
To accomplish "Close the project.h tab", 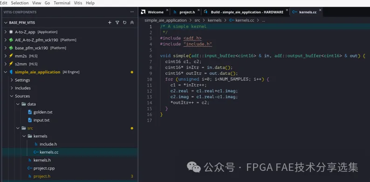I will coord(199,10).
